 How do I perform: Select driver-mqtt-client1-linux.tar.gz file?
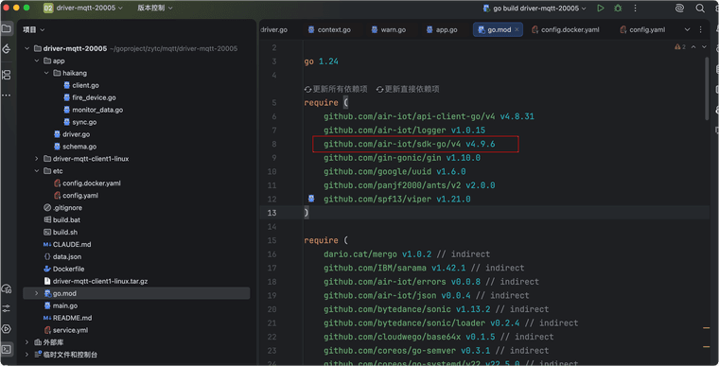tap(96, 281)
